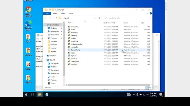Click the text document icon of iframeDemo

[x=69, y=50]
